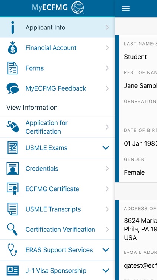
Task: Click the arrow beside Application for Certification
Action: [x=107, y=127]
